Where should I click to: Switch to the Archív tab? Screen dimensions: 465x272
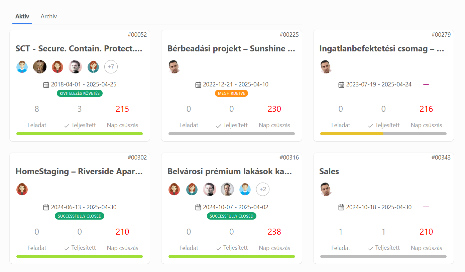(48, 16)
